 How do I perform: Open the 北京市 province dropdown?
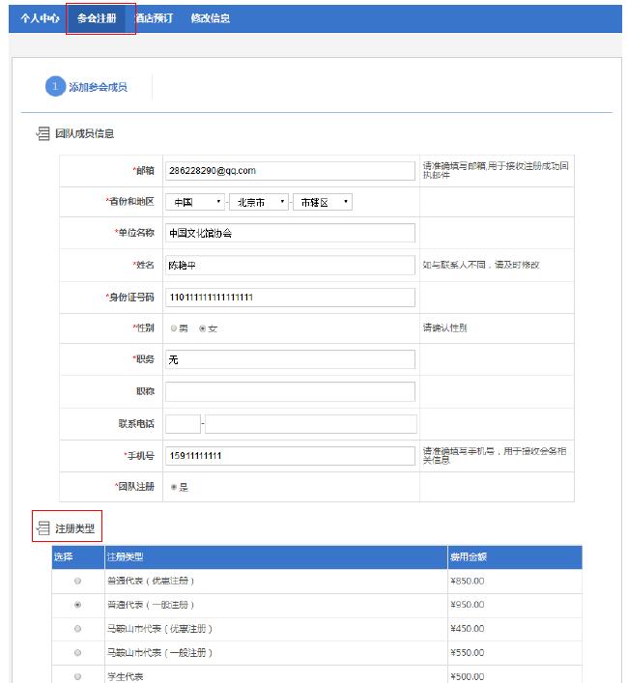258,202
